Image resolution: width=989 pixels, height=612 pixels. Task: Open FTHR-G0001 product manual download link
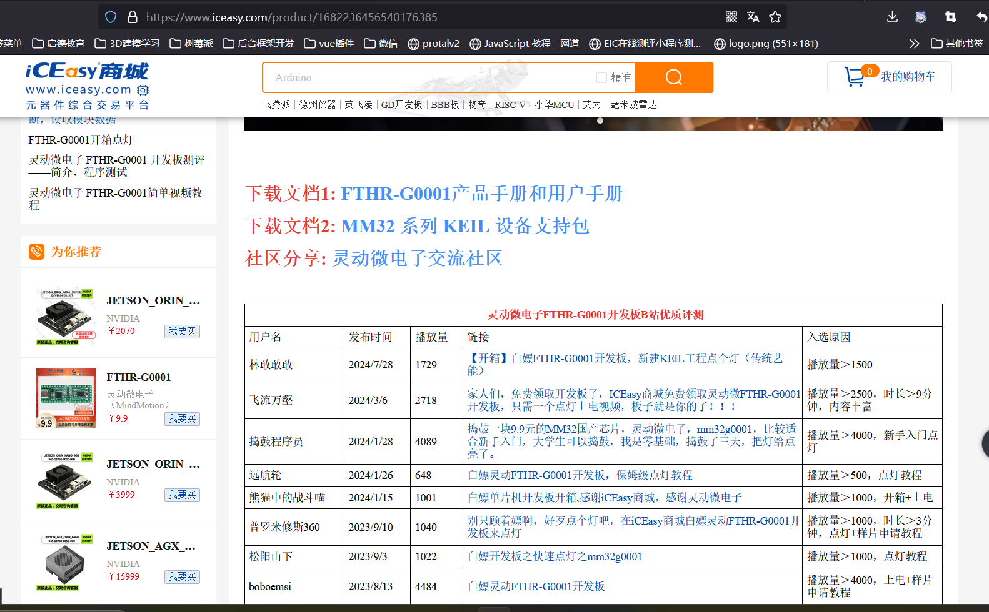[x=481, y=194]
